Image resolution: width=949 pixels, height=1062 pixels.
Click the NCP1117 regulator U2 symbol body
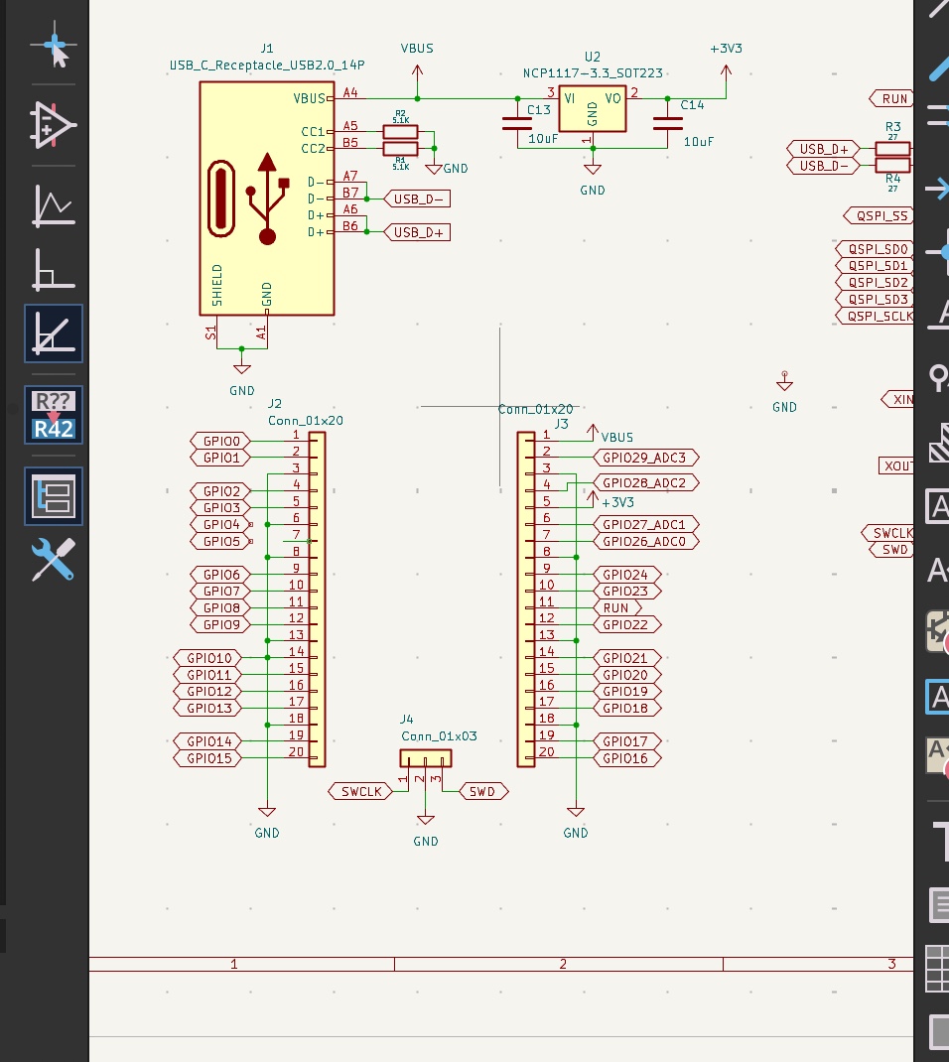(x=592, y=108)
